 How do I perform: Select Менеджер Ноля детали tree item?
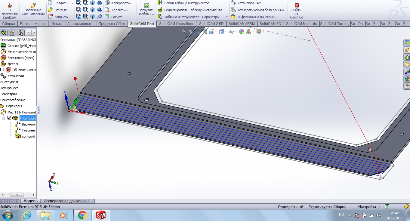coord(18,52)
